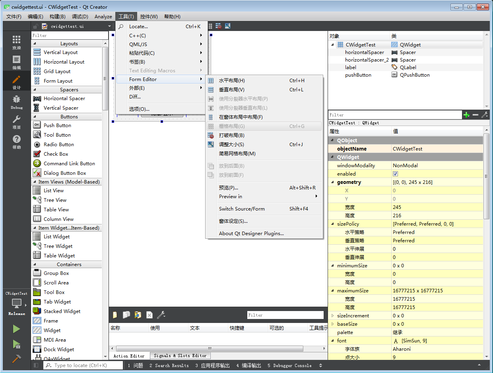Image resolution: width=493 pixels, height=373 pixels.
Task: Remove a property with the red minus icon
Action: pos(475,115)
